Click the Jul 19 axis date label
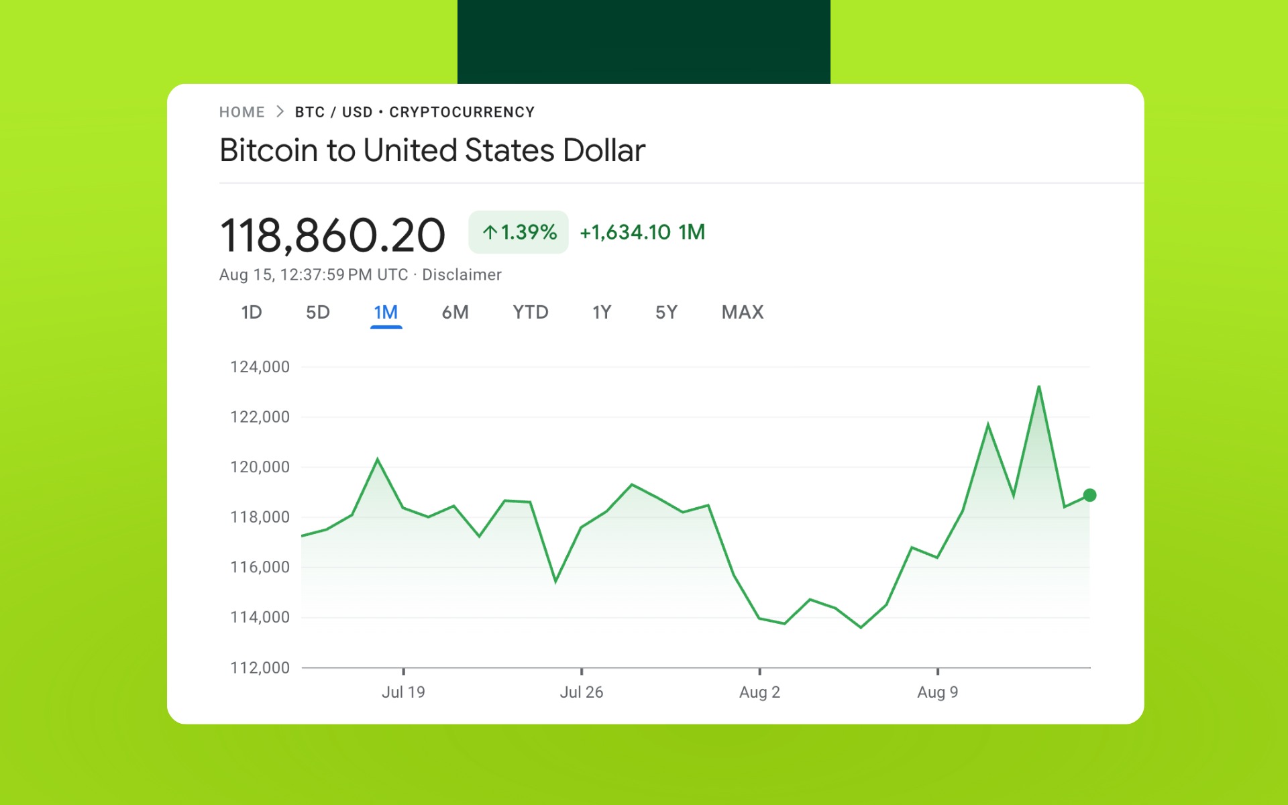 coord(403,692)
